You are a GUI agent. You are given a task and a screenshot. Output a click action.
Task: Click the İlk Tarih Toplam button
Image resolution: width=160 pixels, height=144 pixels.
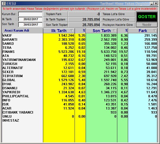click(x=55, y=19)
